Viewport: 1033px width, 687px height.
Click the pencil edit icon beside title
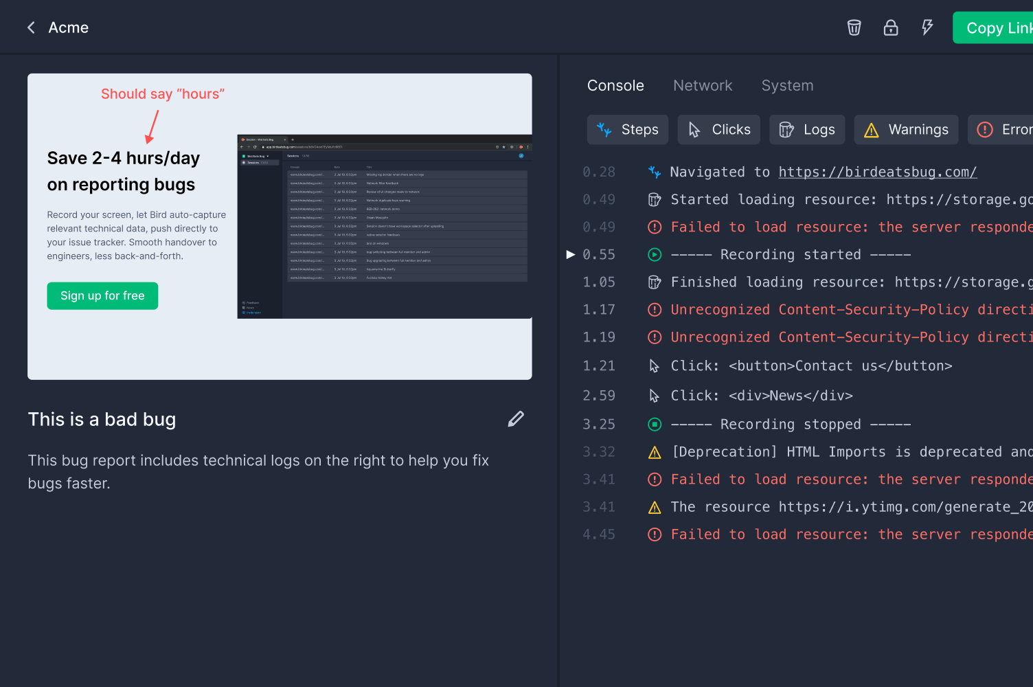point(516,419)
